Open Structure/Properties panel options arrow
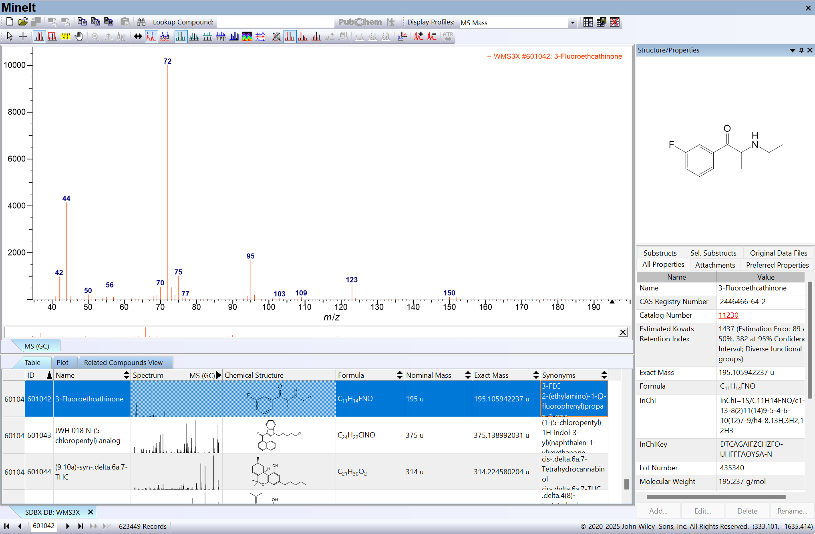 point(792,50)
